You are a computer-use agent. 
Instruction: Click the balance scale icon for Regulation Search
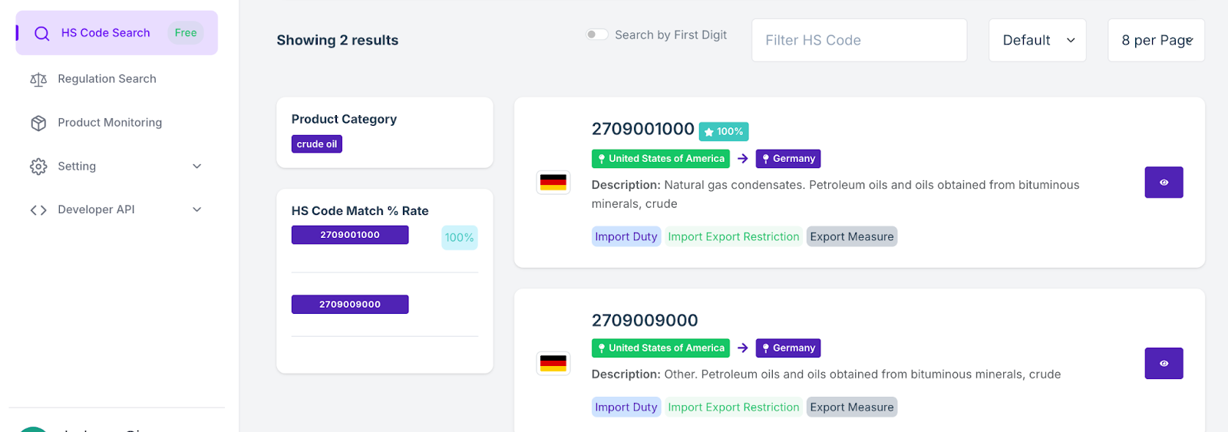coord(38,79)
